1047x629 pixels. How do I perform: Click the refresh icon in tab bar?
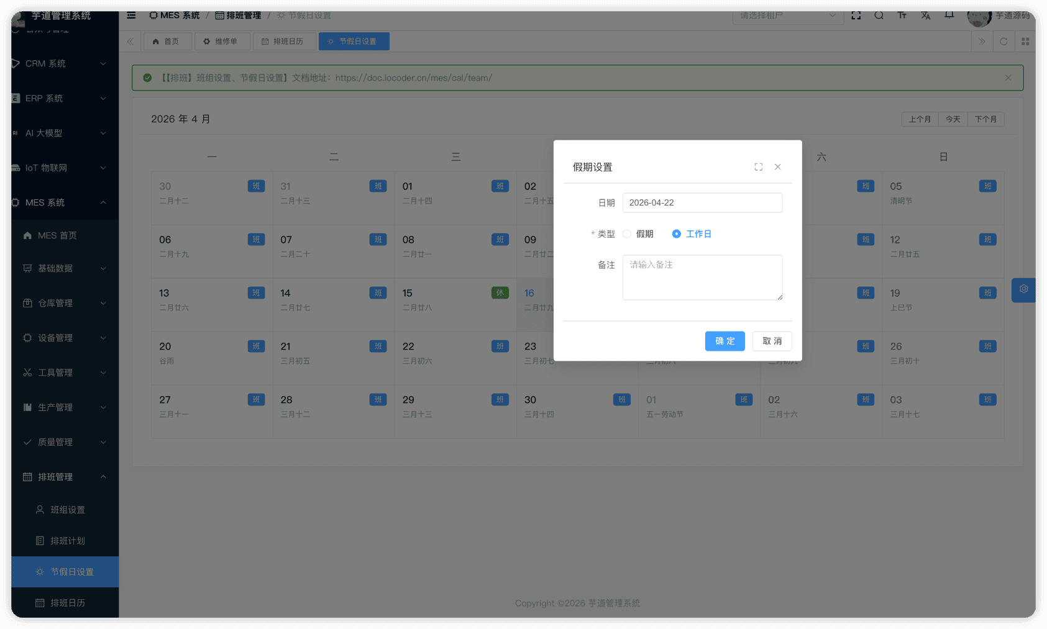coord(1004,42)
